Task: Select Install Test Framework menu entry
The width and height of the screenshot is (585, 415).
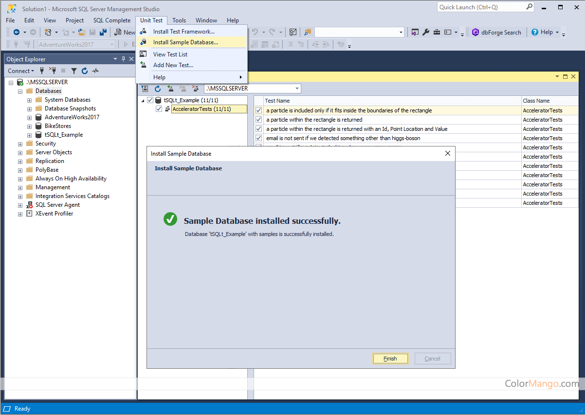Action: [183, 32]
